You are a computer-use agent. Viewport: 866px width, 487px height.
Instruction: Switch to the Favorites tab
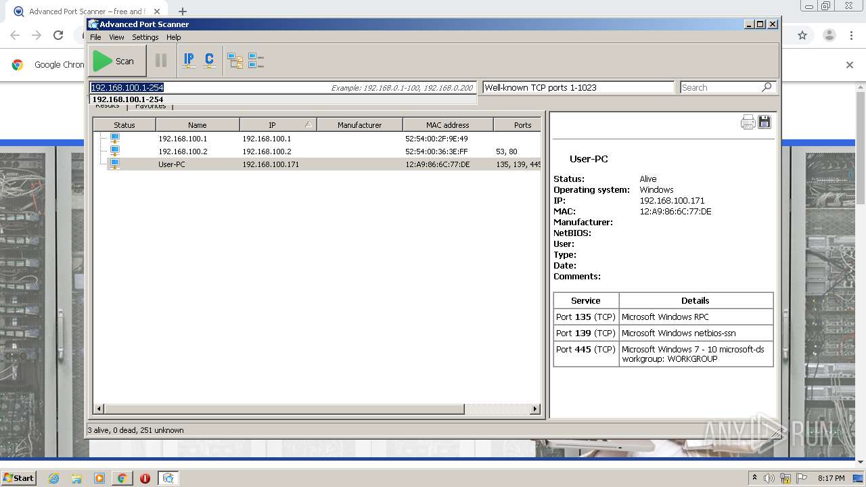150,106
